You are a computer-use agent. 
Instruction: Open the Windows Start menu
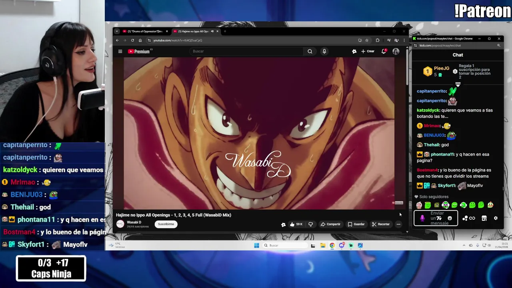tap(256, 245)
